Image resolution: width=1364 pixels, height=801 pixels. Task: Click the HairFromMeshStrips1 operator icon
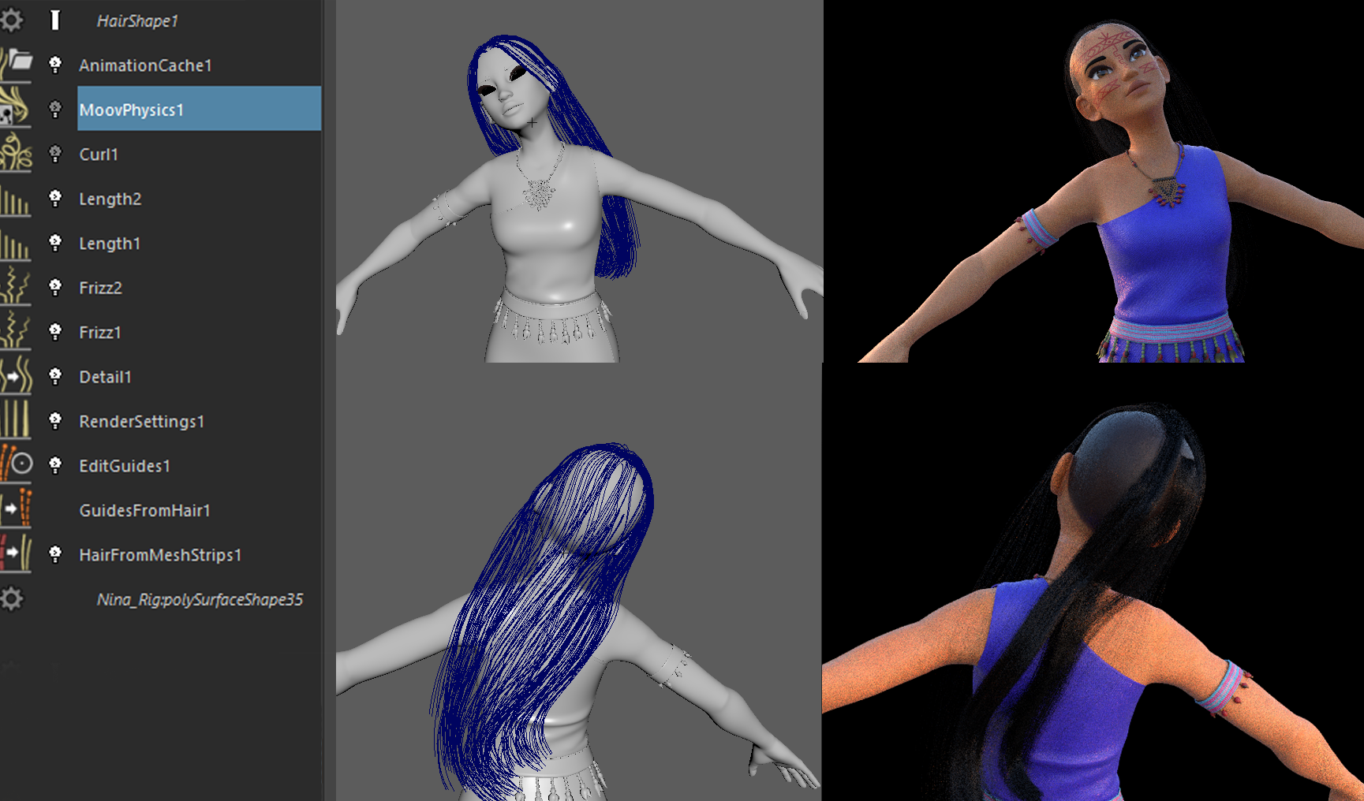16,554
